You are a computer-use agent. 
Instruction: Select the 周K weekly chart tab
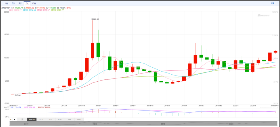(20, 3)
